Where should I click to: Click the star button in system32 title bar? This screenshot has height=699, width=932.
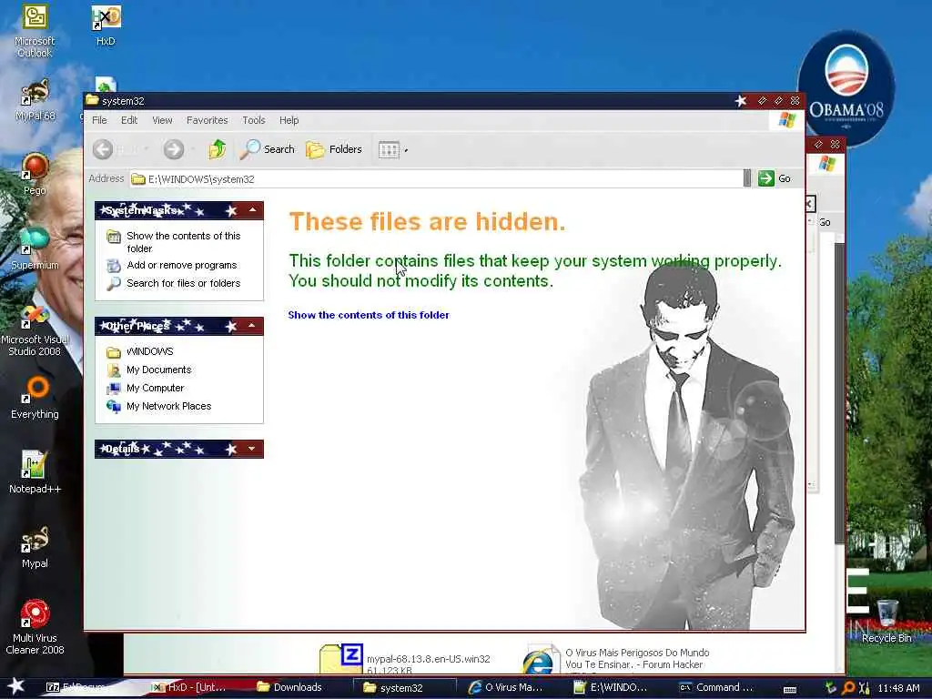[x=741, y=100]
